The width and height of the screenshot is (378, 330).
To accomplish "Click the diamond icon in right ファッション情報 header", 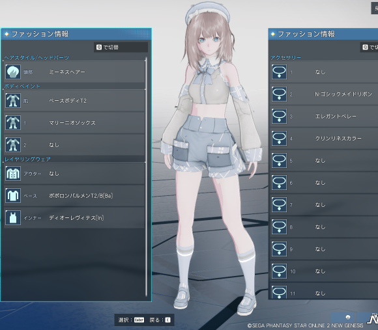I will (273, 34).
